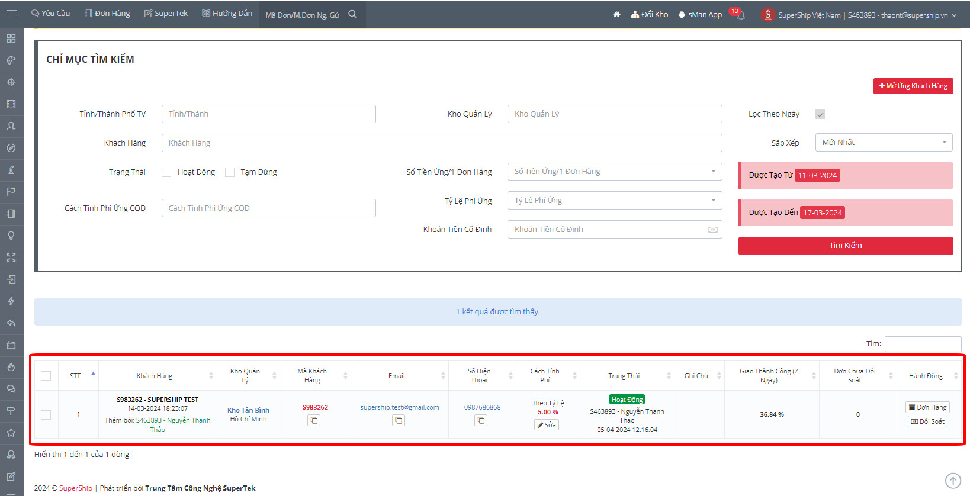Open the Số Tiền Ứng/1 Đơn Hàng dropdown
Viewport: 970px width, 496px height.
point(615,172)
